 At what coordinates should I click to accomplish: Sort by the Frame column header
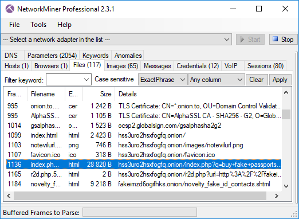click(x=15, y=94)
